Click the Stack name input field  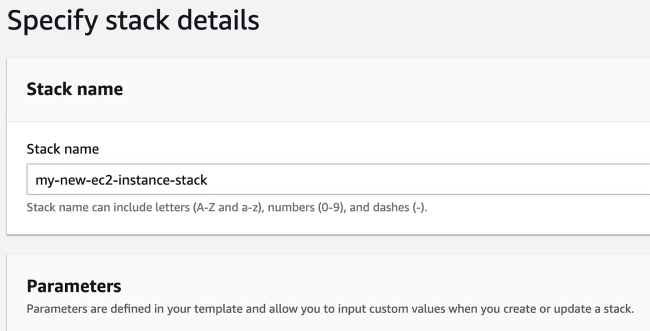tap(336, 180)
